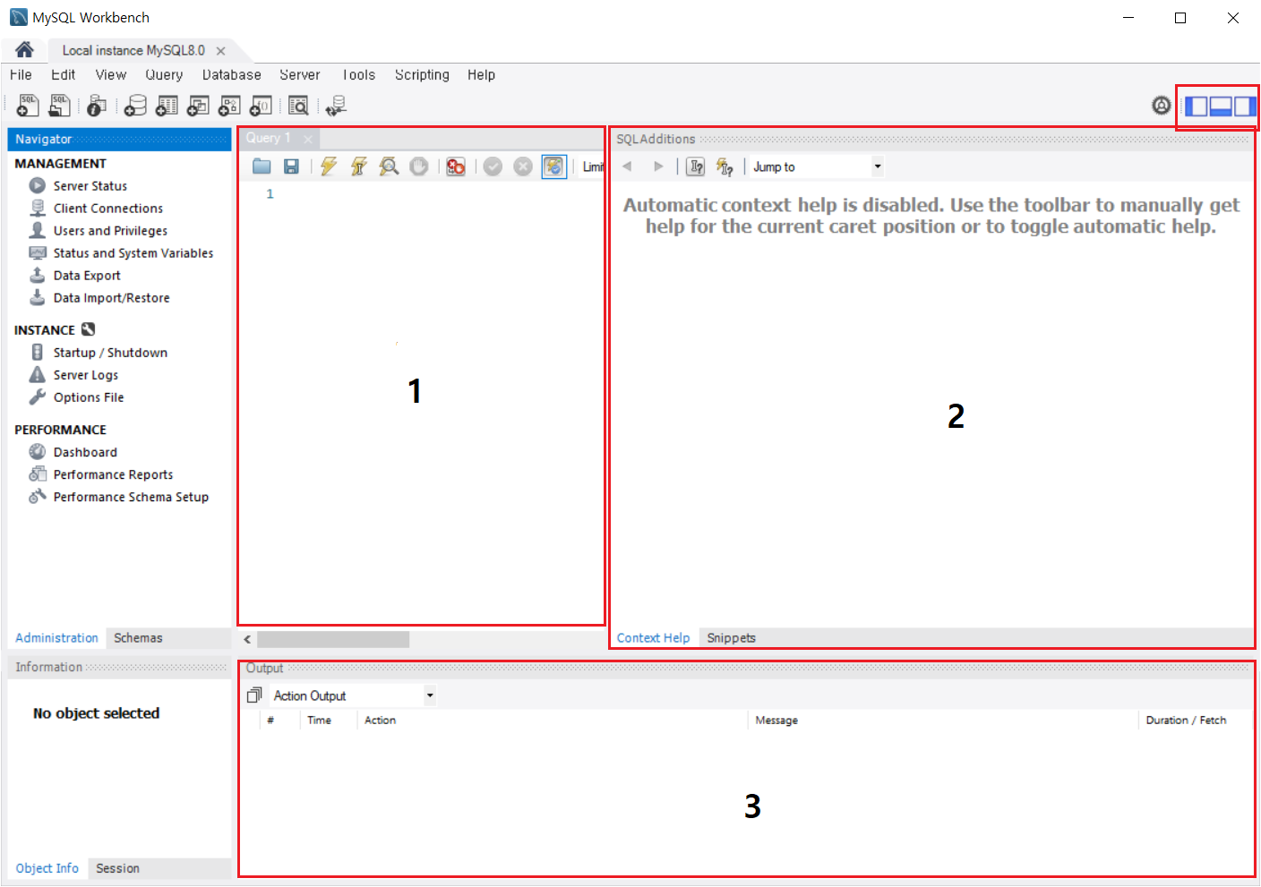1261x887 pixels.
Task: Open Server Status in Navigator
Action: pyautogui.click(x=90, y=186)
